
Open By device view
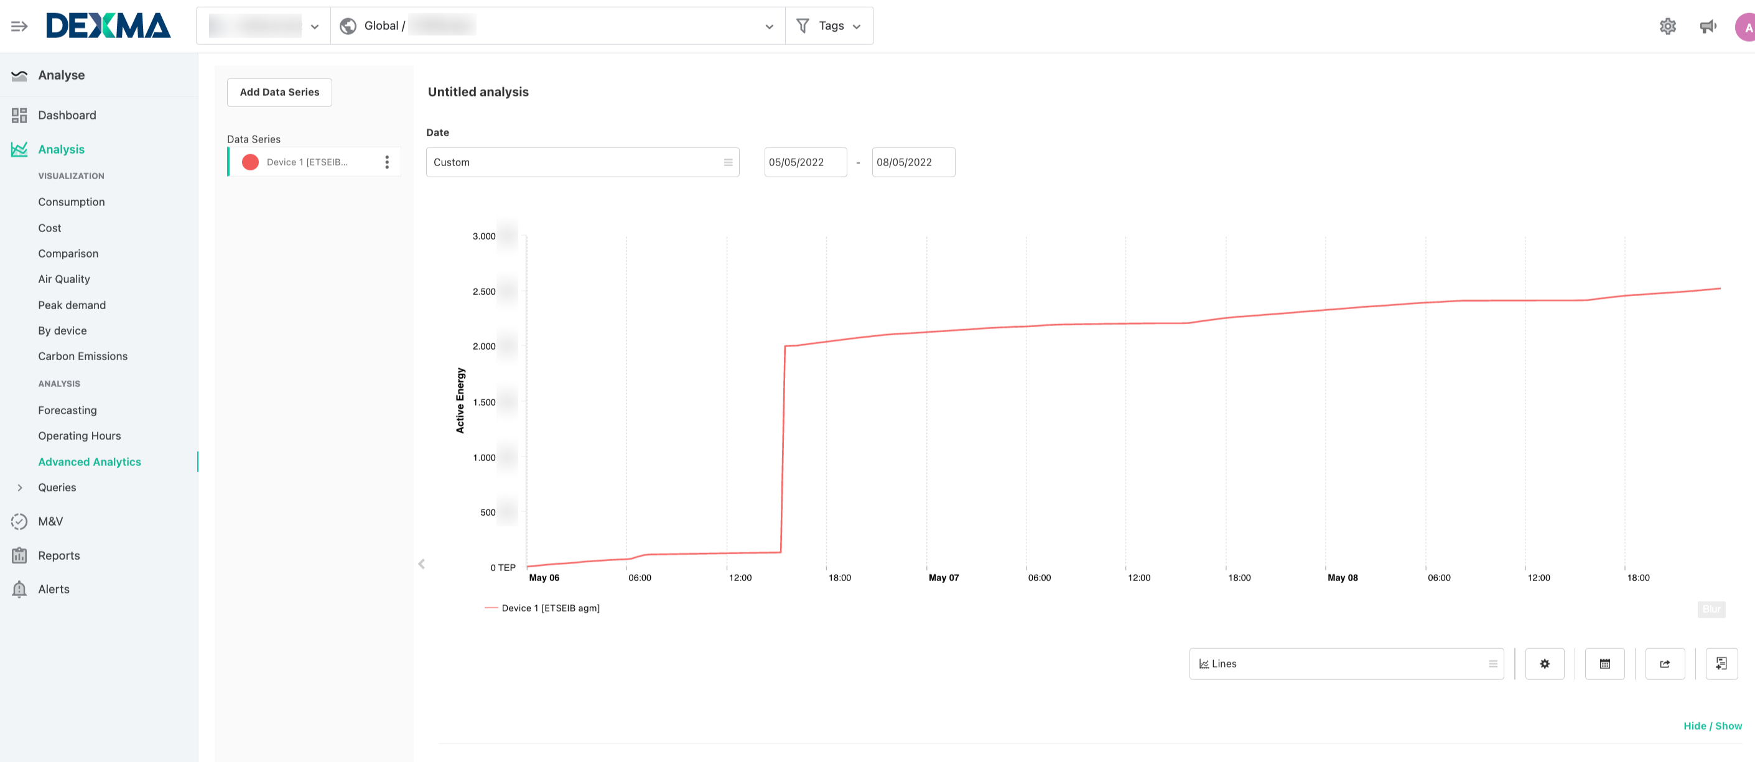point(62,331)
